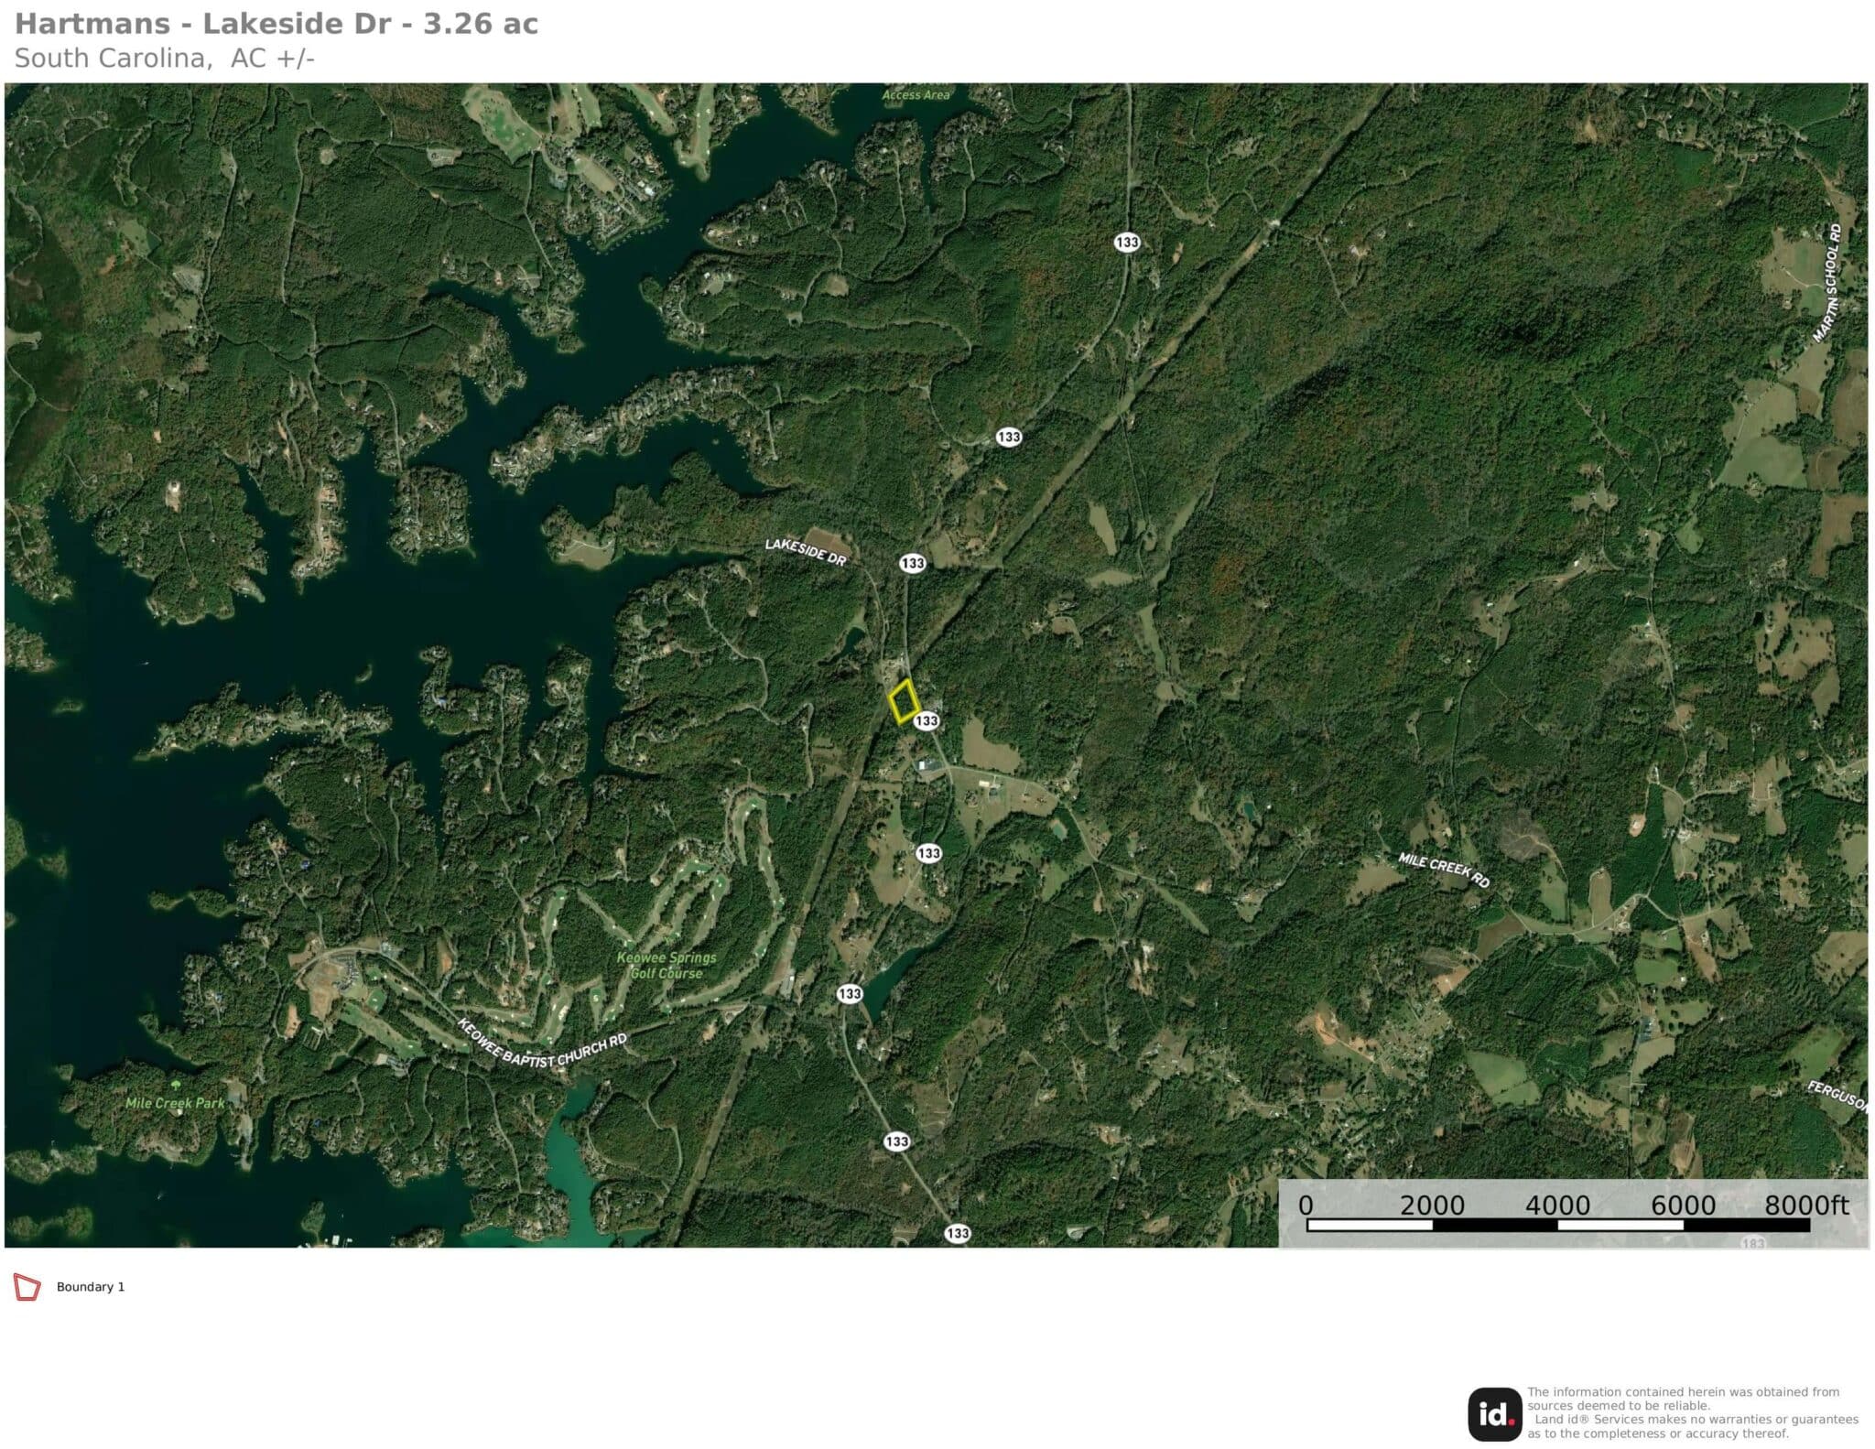Select the Boundary 1 legend label

[x=91, y=1287]
